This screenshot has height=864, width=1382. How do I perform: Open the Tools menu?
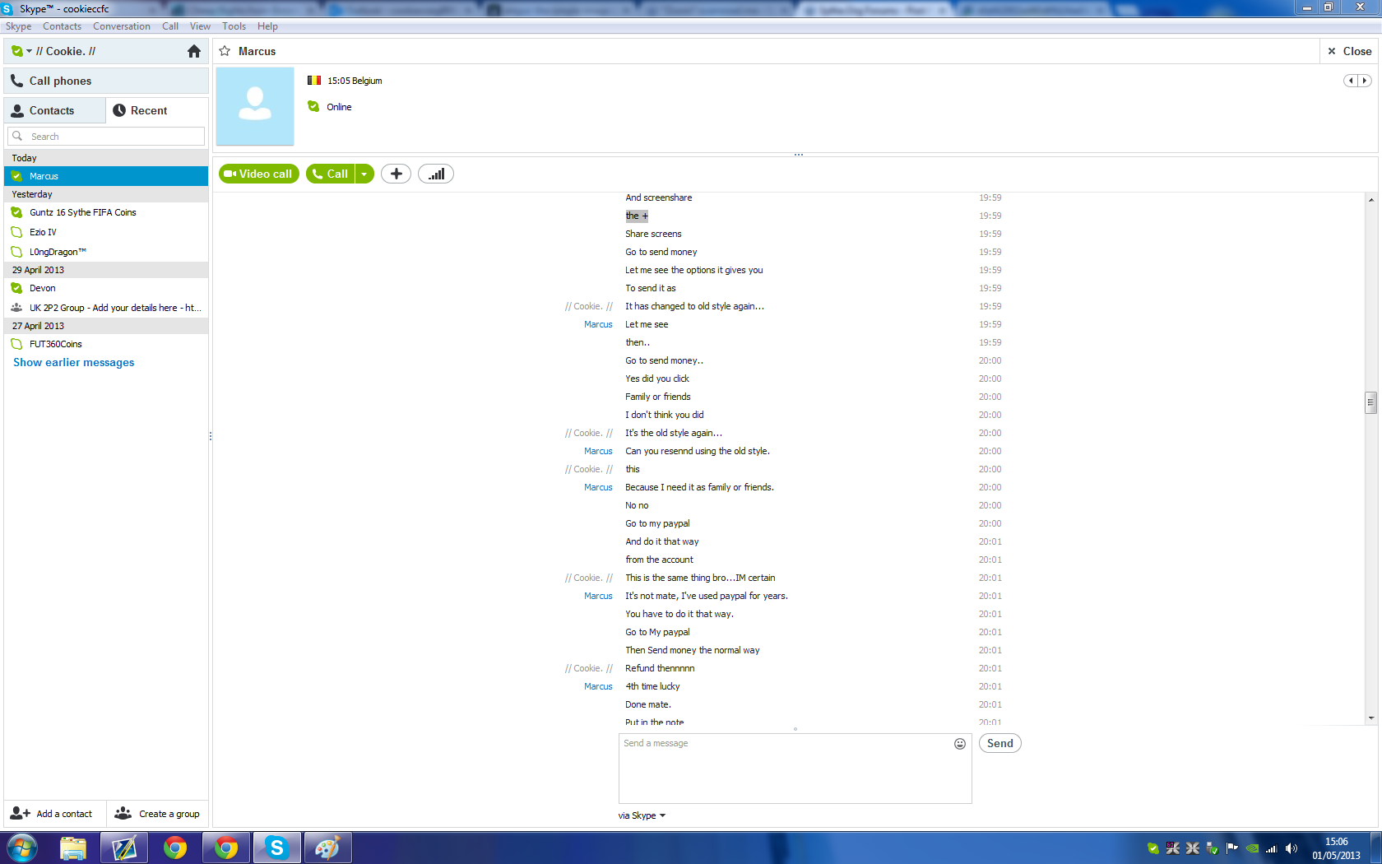pyautogui.click(x=234, y=26)
